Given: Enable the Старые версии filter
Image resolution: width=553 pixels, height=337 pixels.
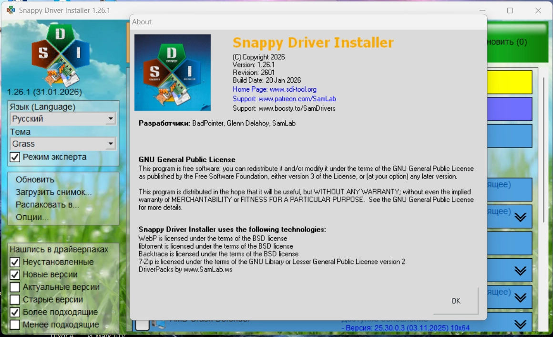Looking at the screenshot, I should 15,300.
